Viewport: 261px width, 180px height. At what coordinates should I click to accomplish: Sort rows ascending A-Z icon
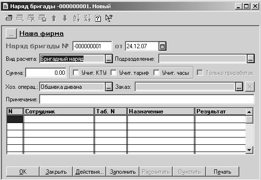click(x=76, y=18)
